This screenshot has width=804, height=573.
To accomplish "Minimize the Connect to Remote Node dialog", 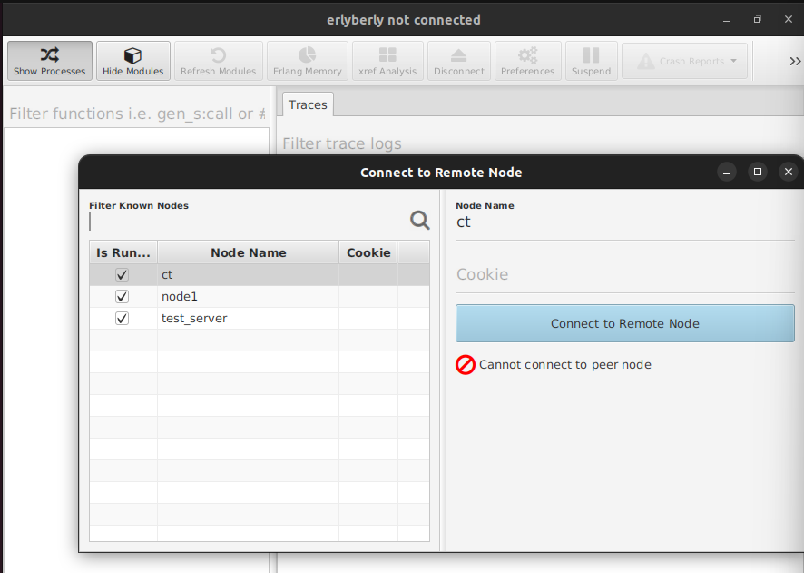I will coord(727,173).
